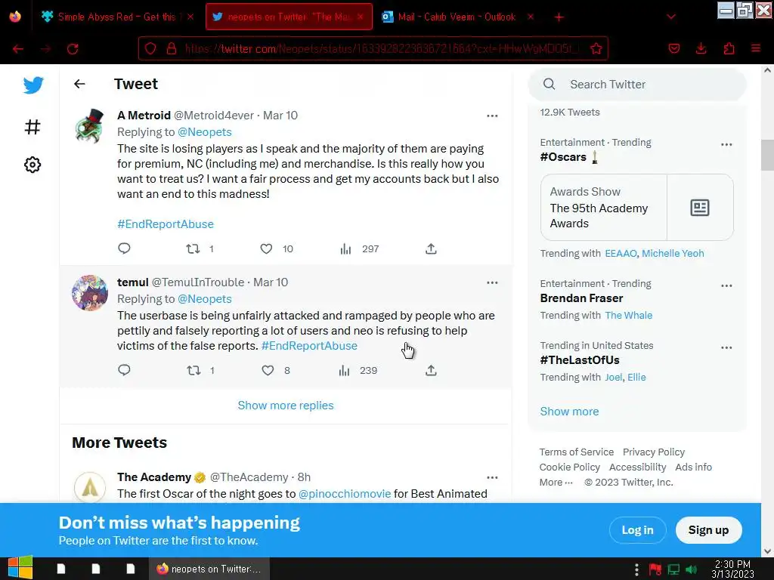
Task: Bookmark this page with the star
Action: coord(596,49)
